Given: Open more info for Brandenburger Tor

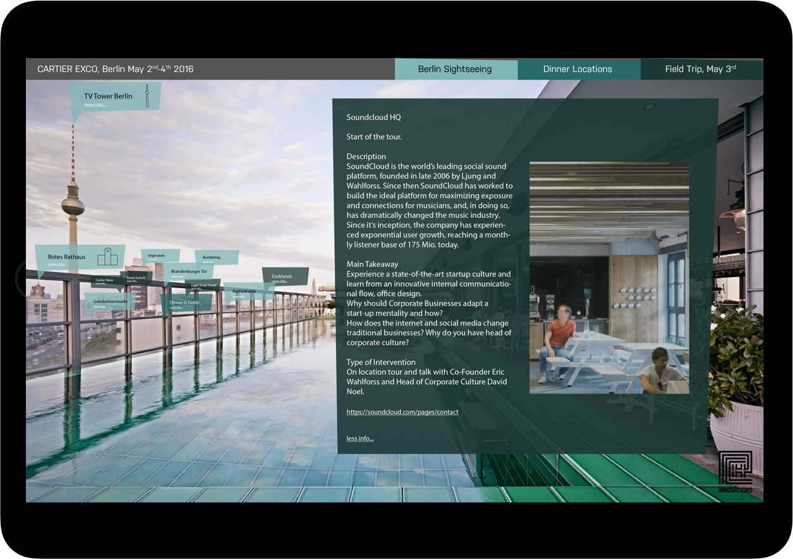Looking at the screenshot, I should [x=176, y=276].
